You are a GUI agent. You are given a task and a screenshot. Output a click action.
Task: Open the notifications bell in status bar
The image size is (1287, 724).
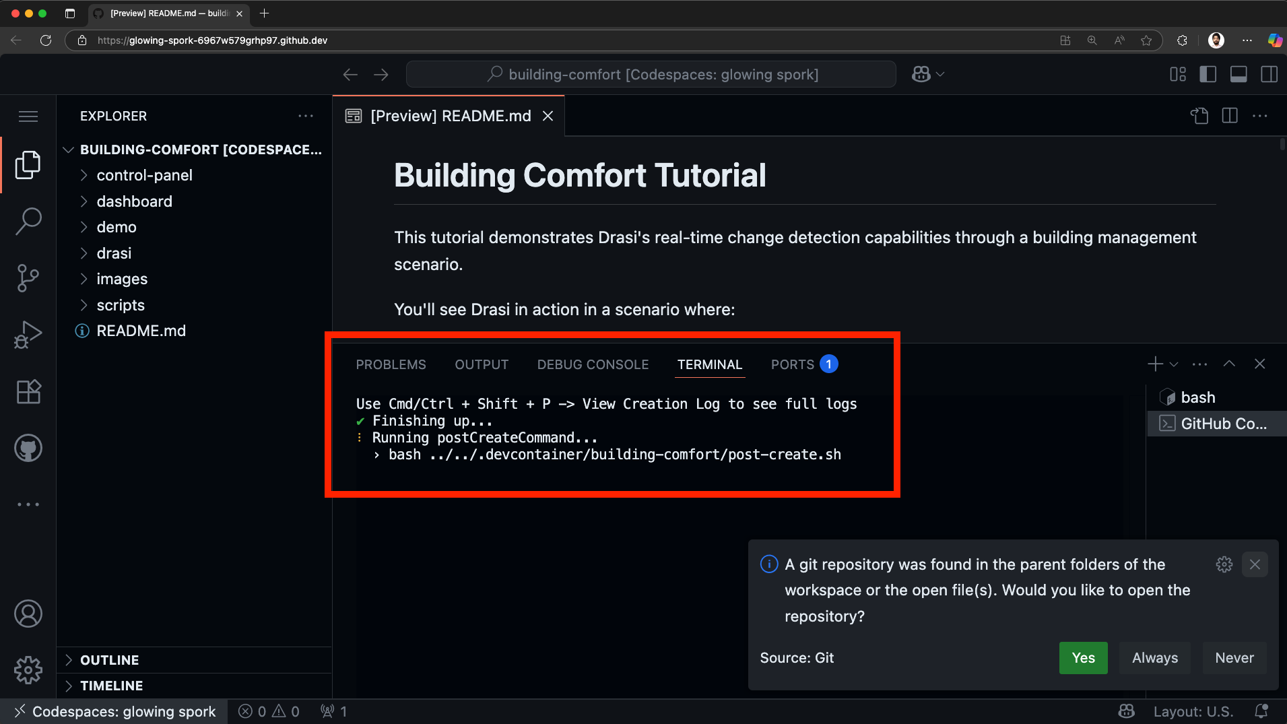1261,711
